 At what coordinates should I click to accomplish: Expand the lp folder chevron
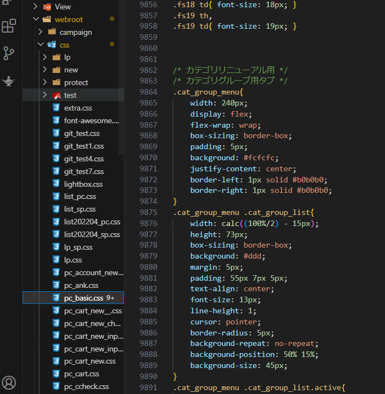[x=45, y=57]
